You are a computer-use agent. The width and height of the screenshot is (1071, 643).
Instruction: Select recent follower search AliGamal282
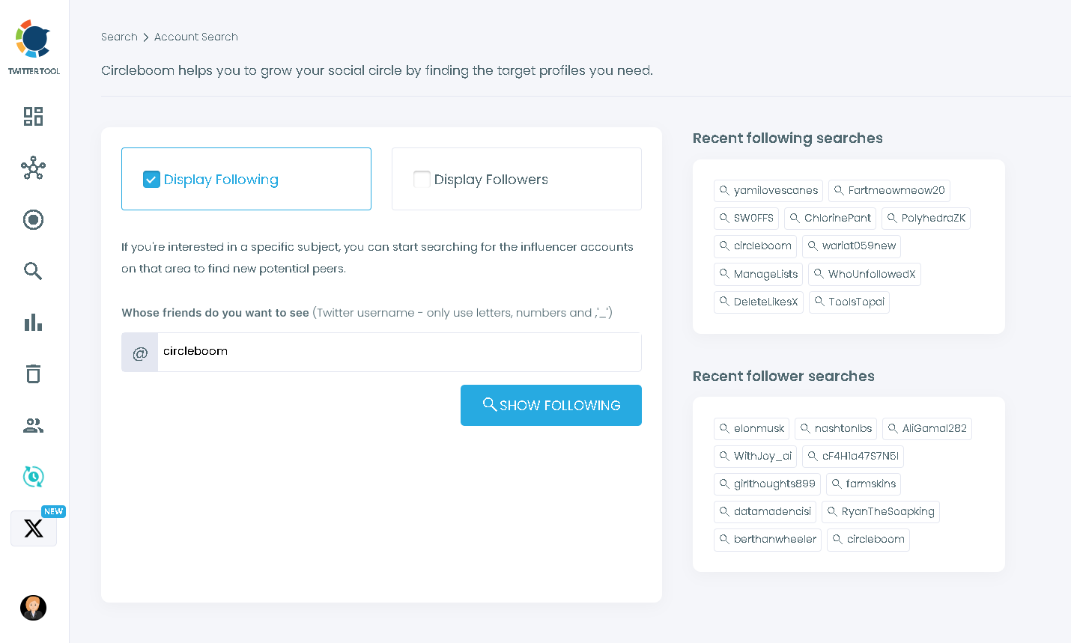(x=927, y=429)
